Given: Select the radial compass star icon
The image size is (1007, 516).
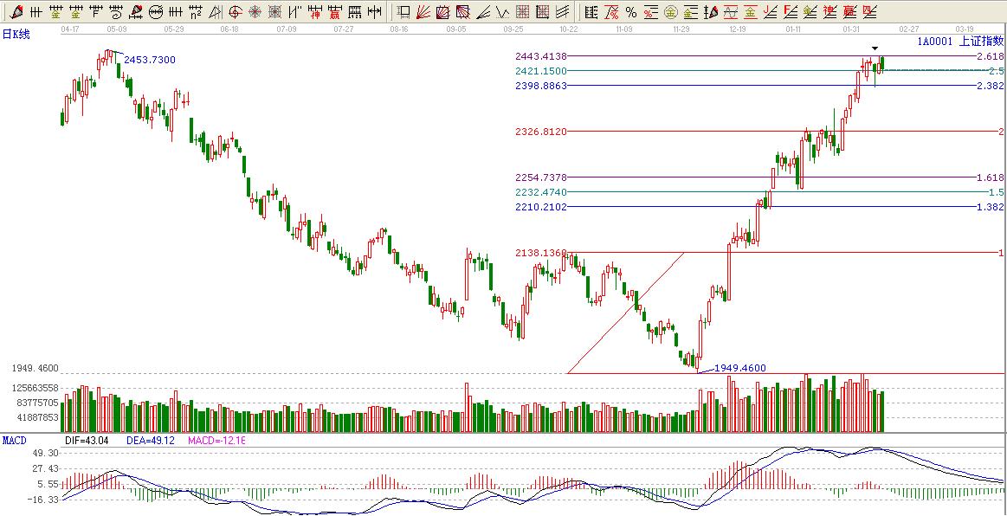Looking at the screenshot, I should click(255, 12).
